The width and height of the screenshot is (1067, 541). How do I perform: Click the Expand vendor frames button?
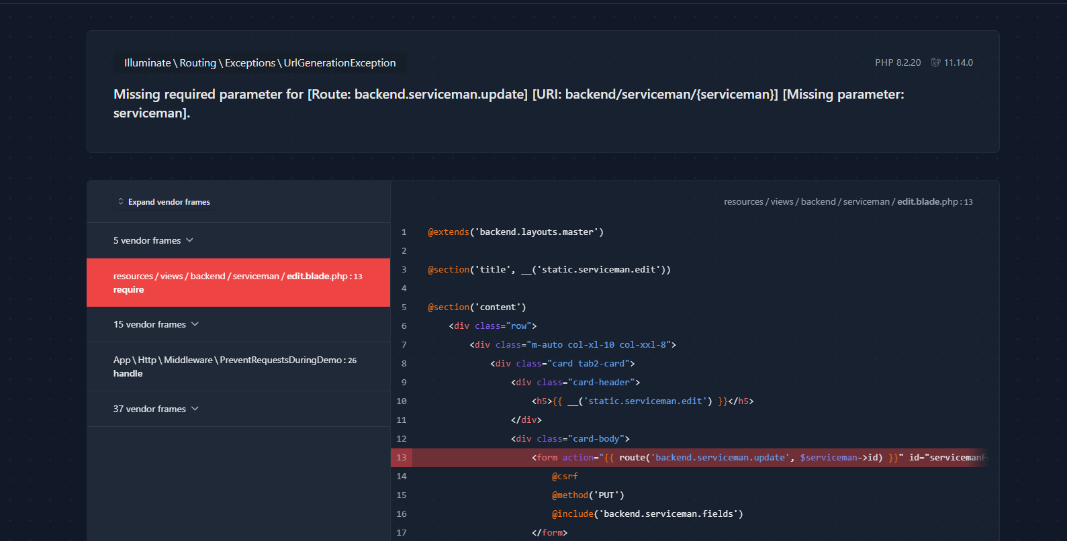tap(164, 201)
